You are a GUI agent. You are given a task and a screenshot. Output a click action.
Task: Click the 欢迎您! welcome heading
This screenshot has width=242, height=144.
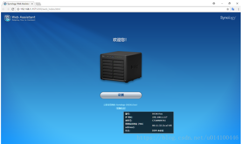(120, 40)
